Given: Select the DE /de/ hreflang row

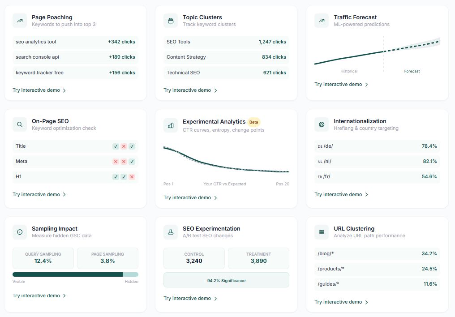Looking at the screenshot, I should coord(377,146).
